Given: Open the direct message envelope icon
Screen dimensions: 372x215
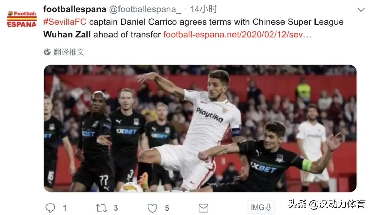Looking at the screenshot, I should (x=203, y=208).
